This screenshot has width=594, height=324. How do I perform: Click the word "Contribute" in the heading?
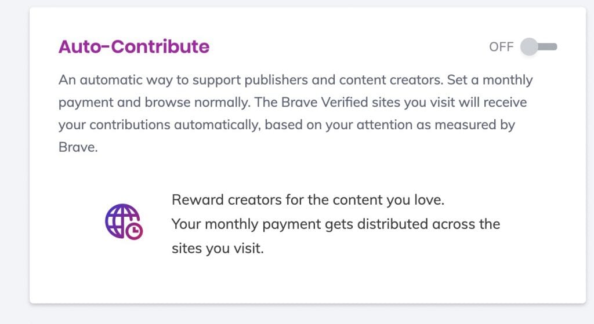coord(160,46)
